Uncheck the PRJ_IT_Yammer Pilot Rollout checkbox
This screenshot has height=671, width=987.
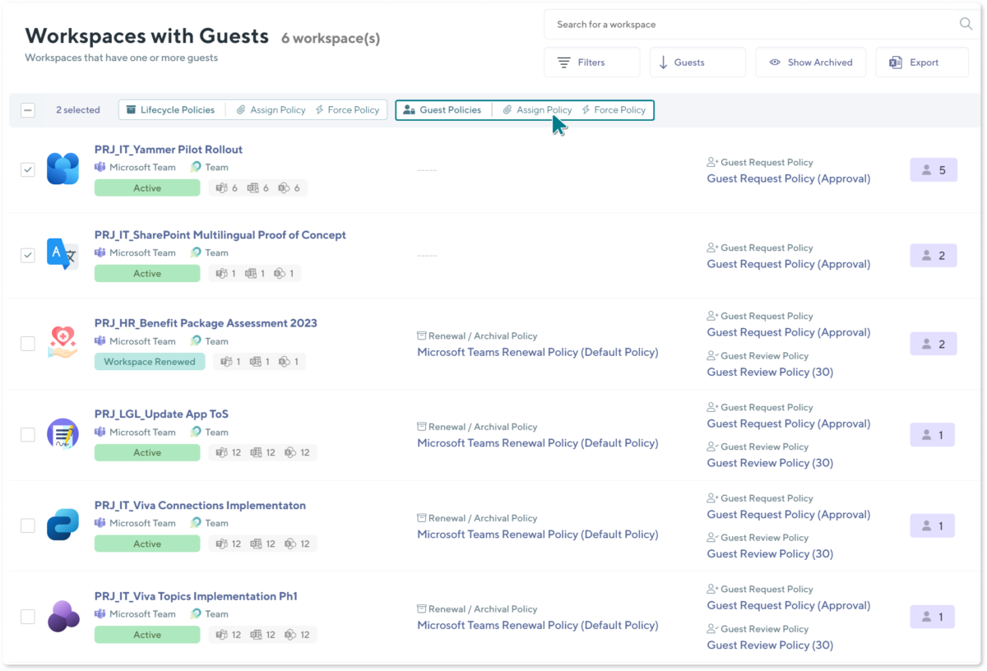(27, 169)
